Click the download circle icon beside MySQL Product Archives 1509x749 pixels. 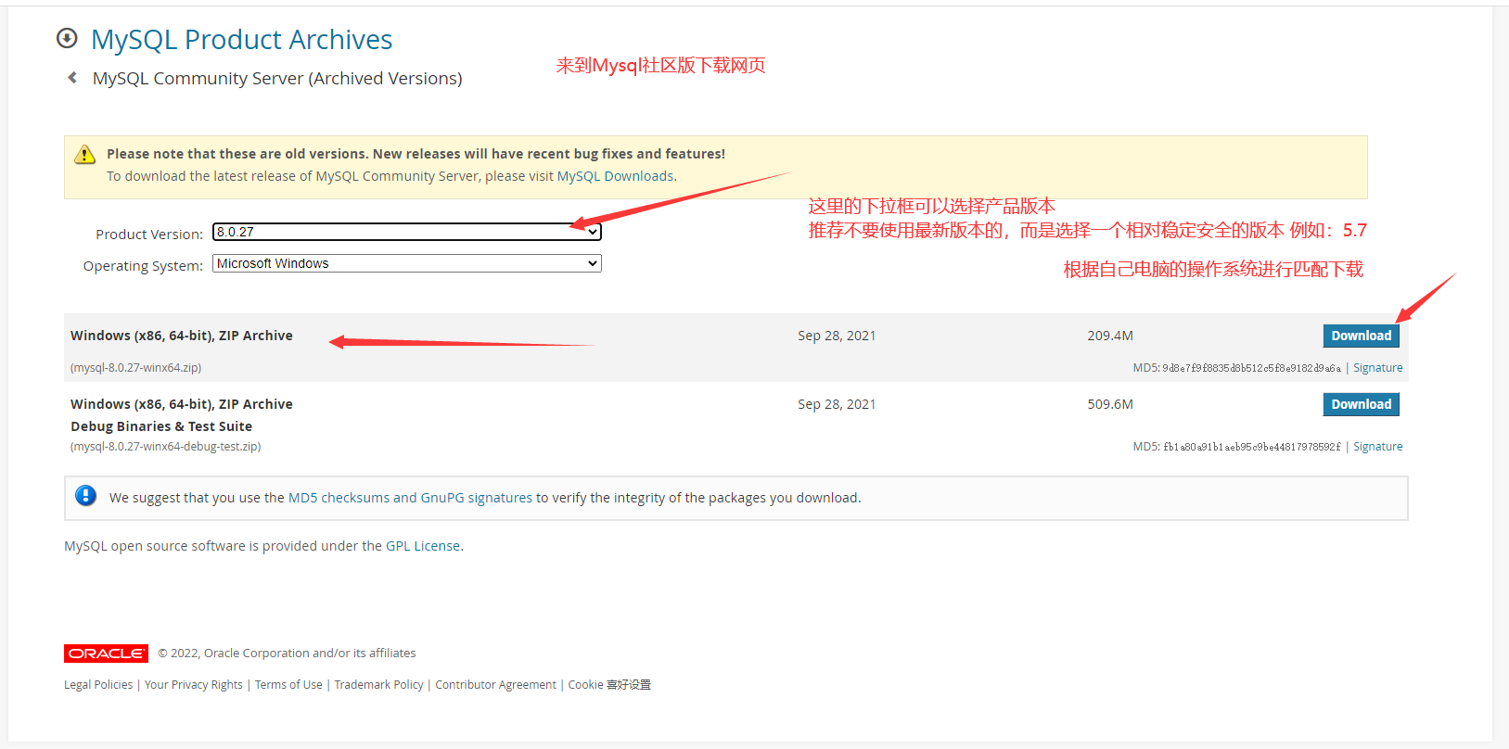(67, 38)
